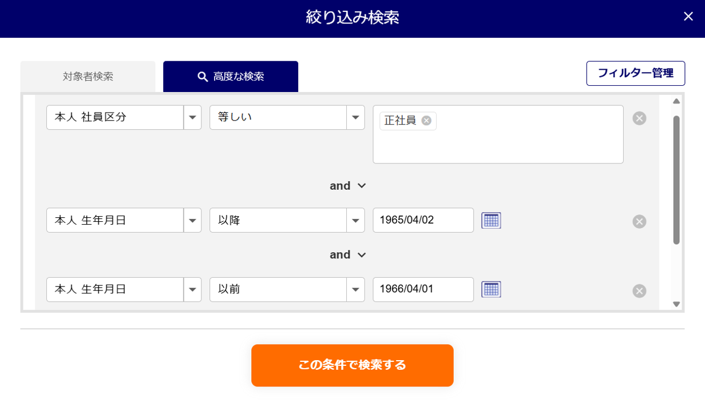Expand the 本人 社員区分 field dropdown
The height and width of the screenshot is (407, 705).
[192, 118]
